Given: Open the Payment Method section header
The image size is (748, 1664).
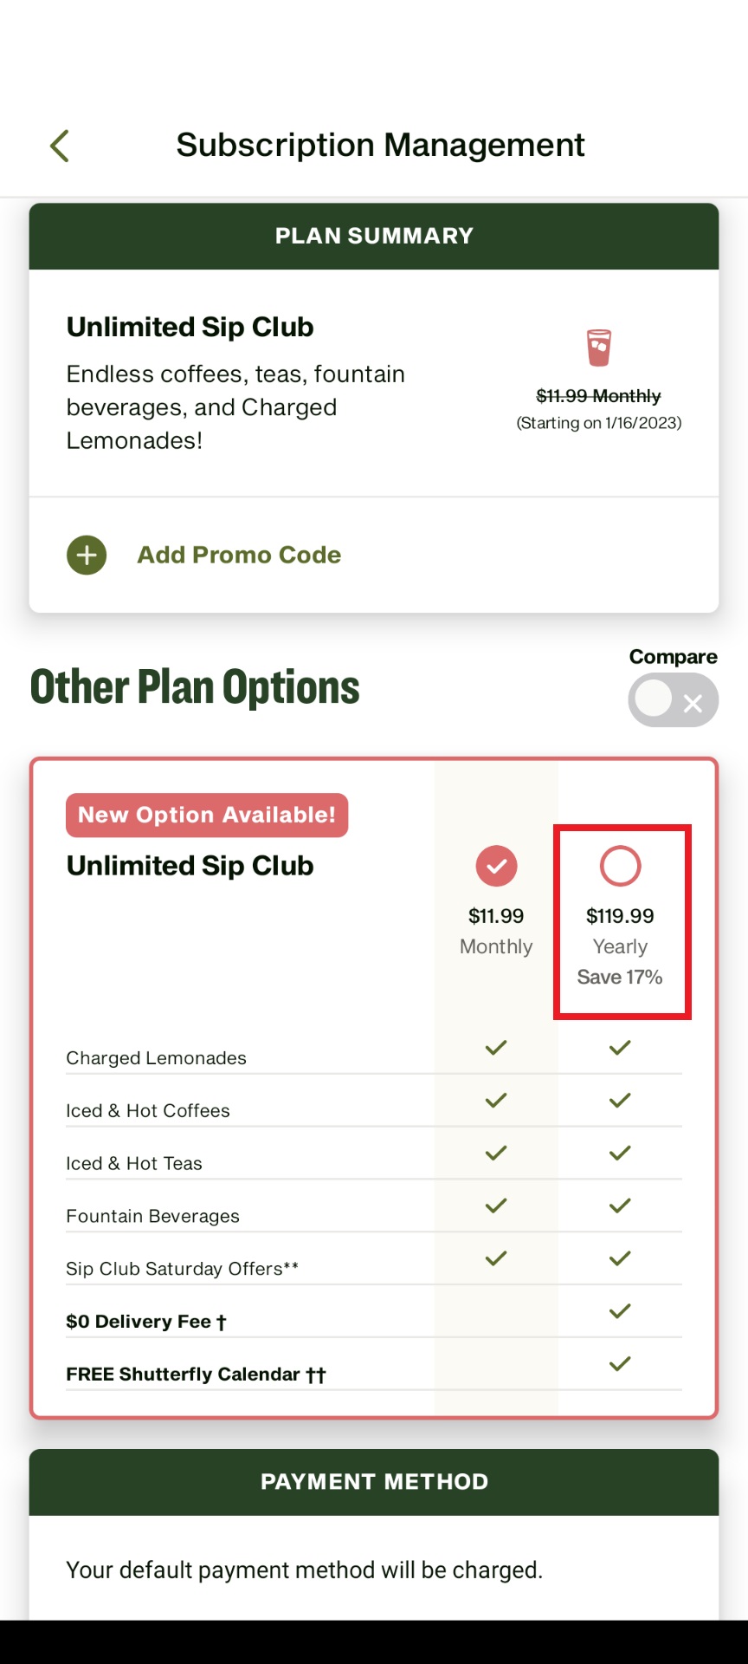Looking at the screenshot, I should tap(373, 1481).
